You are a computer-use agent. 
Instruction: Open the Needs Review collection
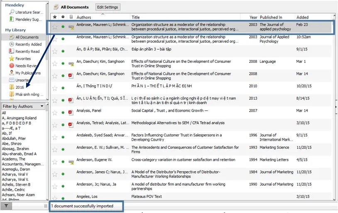(x=23, y=66)
